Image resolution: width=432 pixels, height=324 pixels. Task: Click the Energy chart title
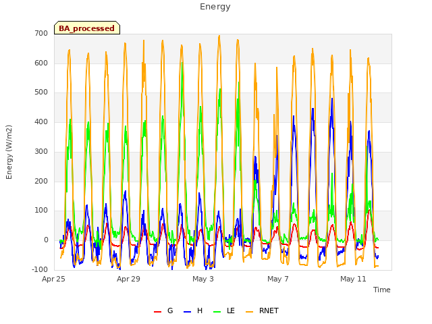pyautogui.click(x=215, y=7)
